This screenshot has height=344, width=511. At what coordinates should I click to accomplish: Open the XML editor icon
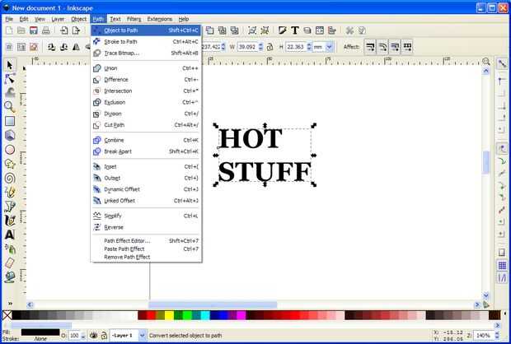[x=320, y=30]
